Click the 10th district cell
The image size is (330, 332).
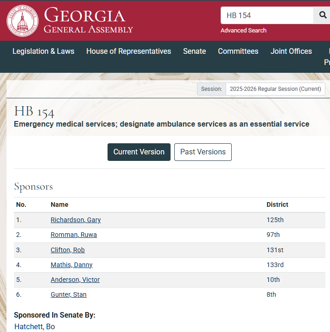tap(273, 280)
